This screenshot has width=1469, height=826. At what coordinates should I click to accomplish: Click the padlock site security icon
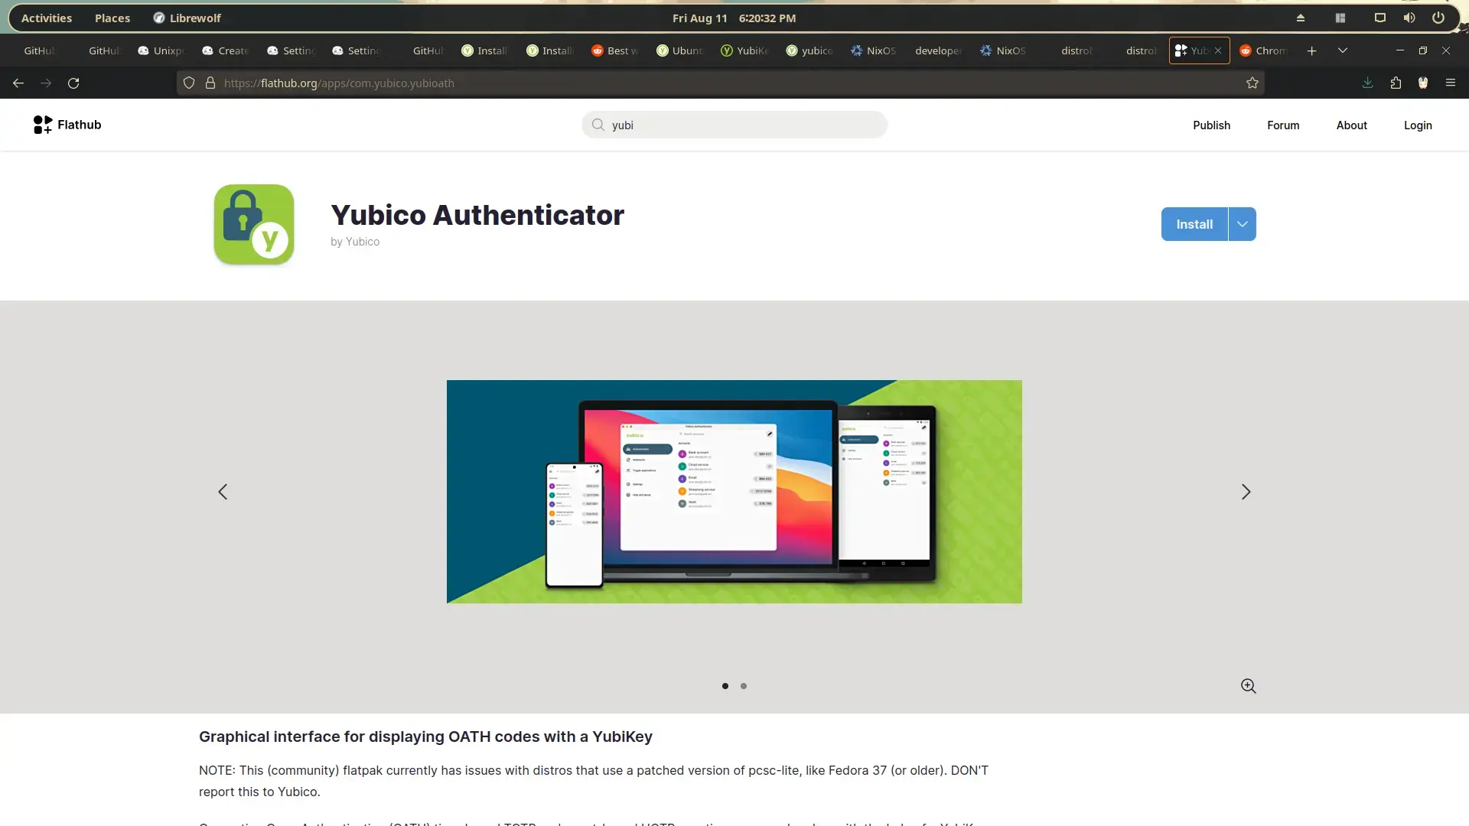(x=210, y=83)
